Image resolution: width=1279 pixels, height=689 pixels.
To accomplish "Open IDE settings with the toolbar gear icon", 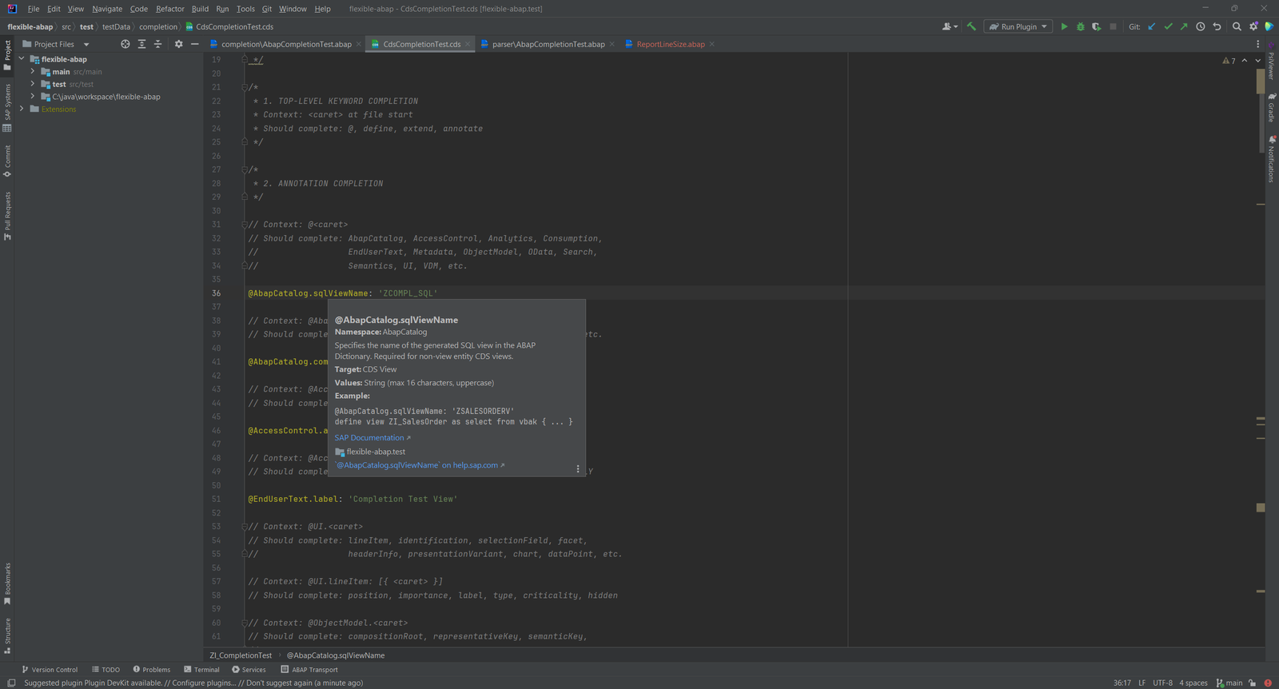I will pyautogui.click(x=1253, y=26).
